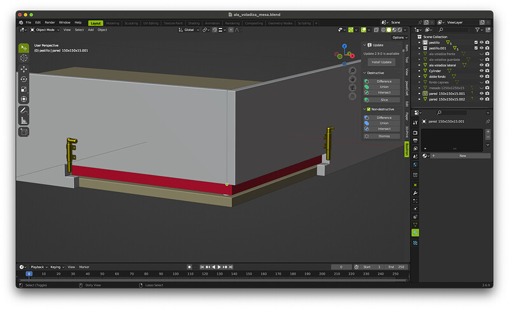The width and height of the screenshot is (509, 309).
Task: Click the Install Update button
Action: tap(381, 62)
